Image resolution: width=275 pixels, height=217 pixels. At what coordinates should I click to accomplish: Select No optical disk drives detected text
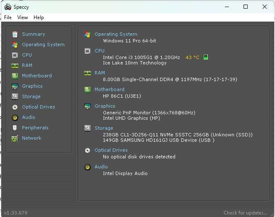point(139,157)
